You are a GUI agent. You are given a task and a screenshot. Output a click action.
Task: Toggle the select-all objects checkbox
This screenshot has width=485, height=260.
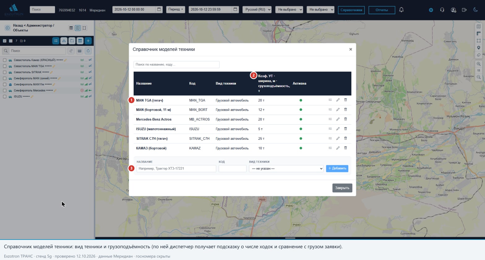(5, 41)
